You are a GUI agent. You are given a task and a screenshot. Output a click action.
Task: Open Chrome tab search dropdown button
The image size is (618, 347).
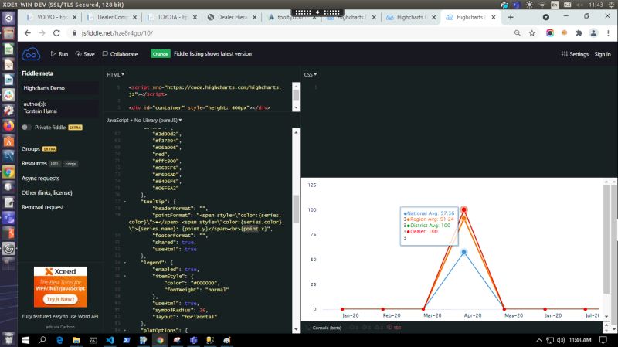click(546, 17)
